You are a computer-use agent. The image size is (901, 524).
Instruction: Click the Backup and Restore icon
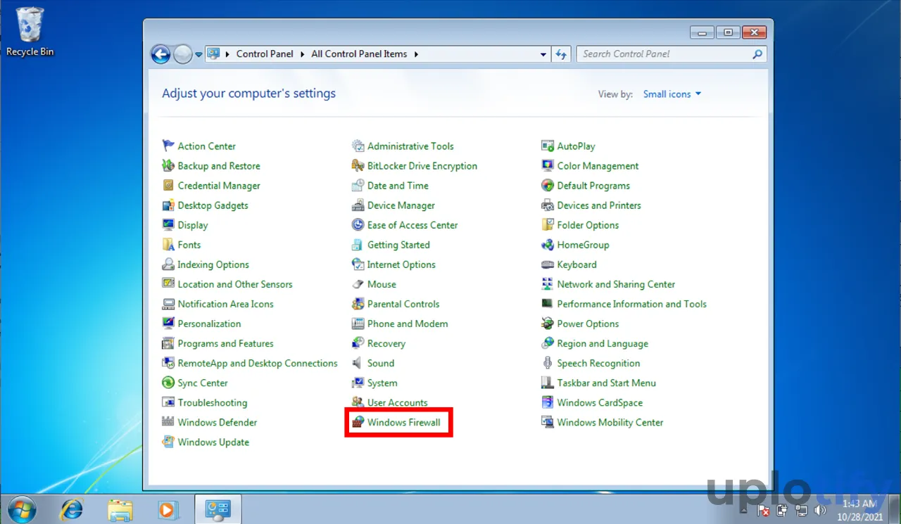pos(168,165)
